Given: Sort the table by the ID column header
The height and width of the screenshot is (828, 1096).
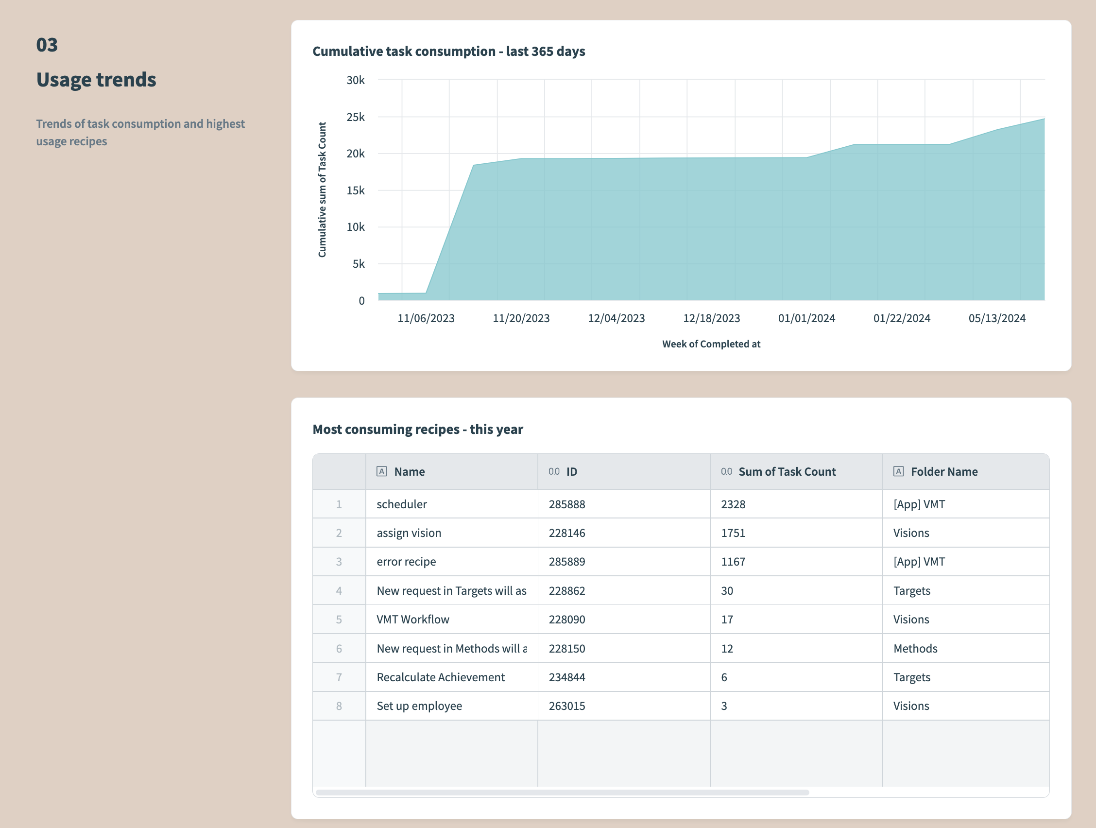Looking at the screenshot, I should [x=572, y=471].
